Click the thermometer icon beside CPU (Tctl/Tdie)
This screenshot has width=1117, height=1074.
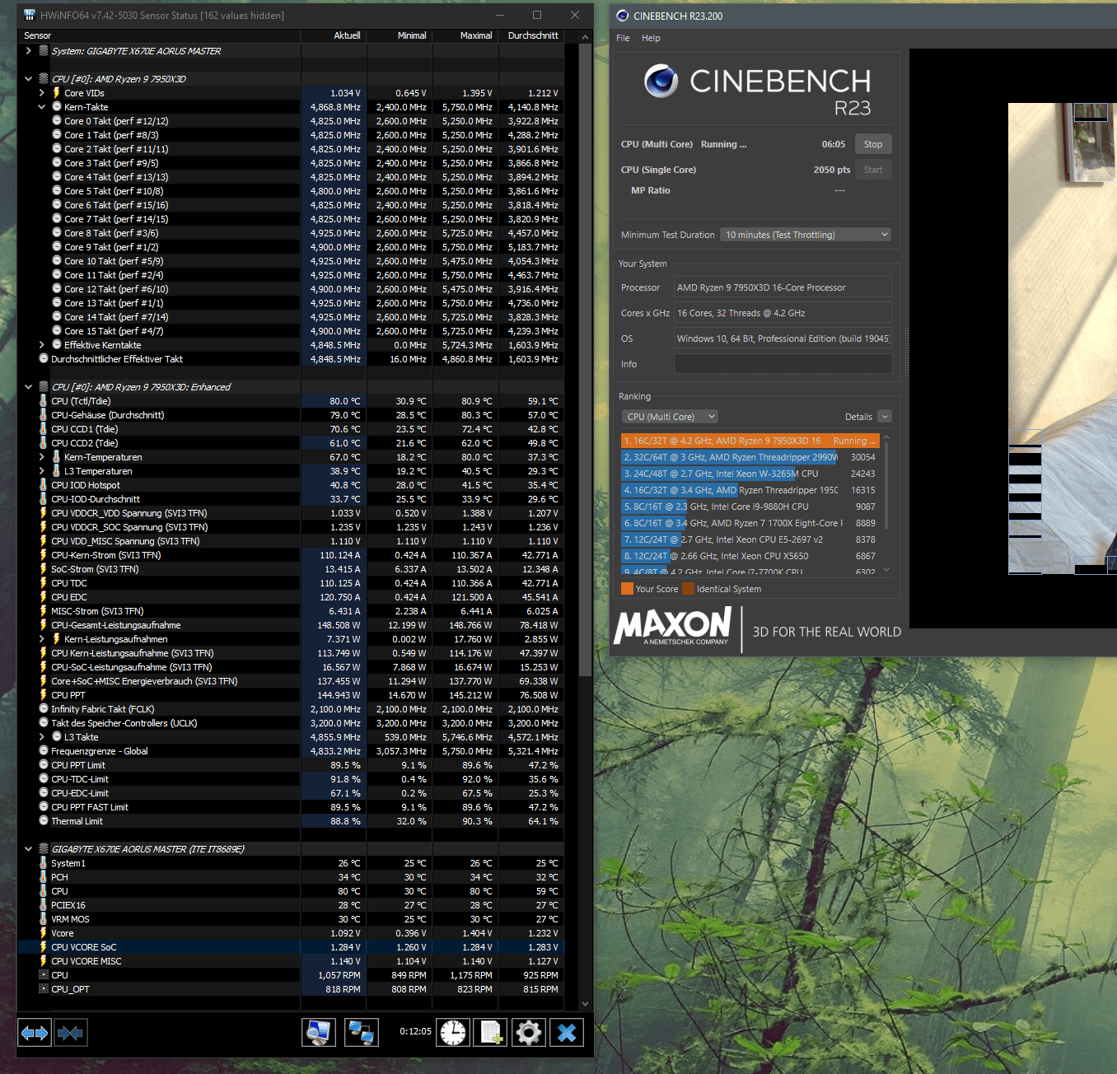[x=44, y=401]
